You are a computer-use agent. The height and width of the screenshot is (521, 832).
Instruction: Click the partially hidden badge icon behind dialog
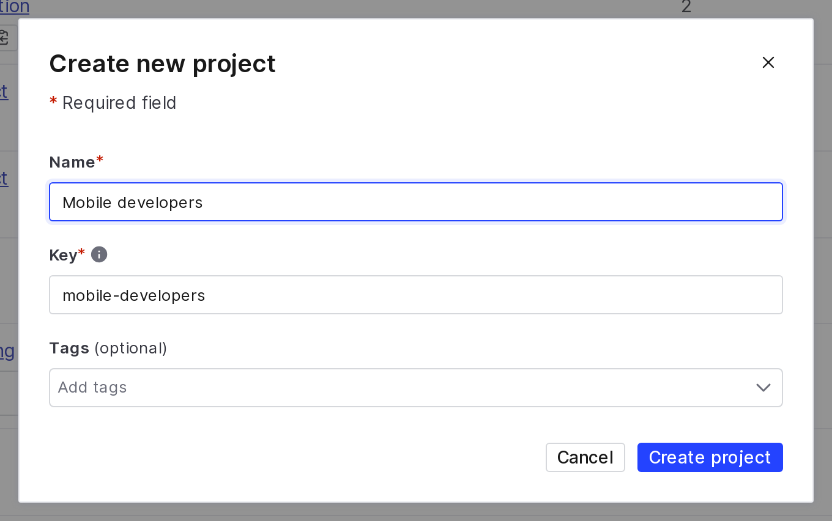pyautogui.click(x=4, y=38)
